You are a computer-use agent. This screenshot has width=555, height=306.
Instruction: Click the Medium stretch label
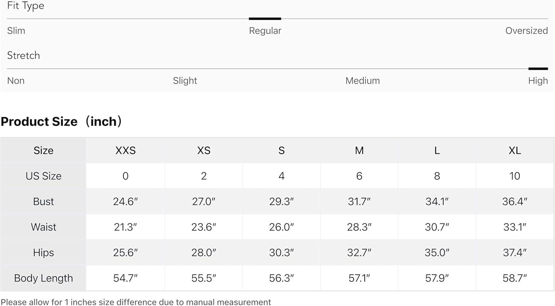(362, 81)
